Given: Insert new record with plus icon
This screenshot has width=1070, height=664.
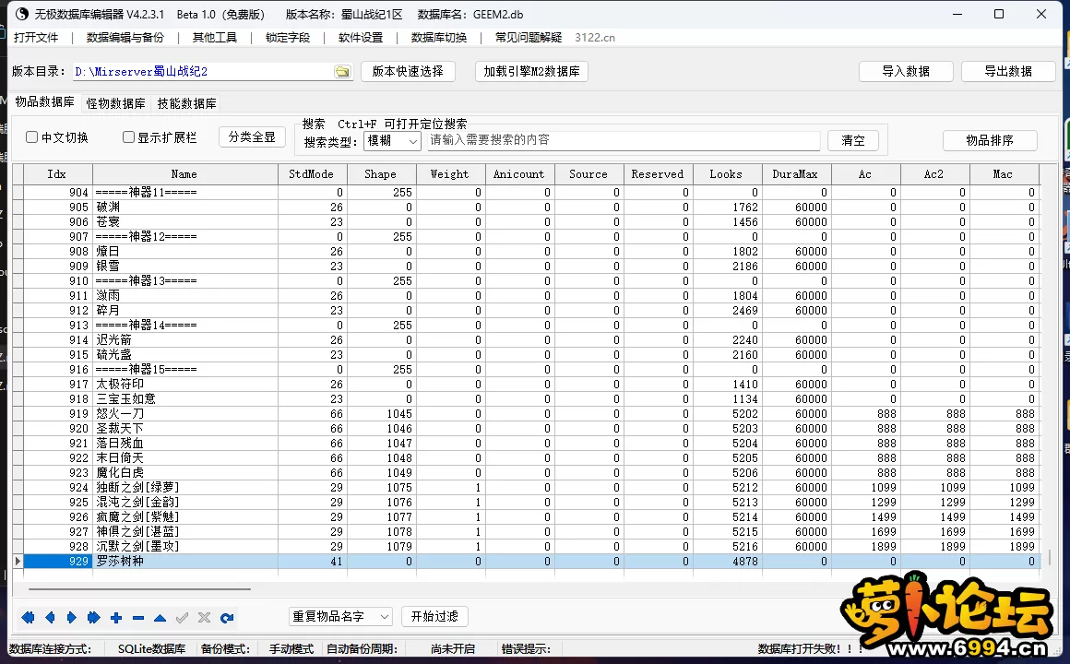Looking at the screenshot, I should [116, 618].
